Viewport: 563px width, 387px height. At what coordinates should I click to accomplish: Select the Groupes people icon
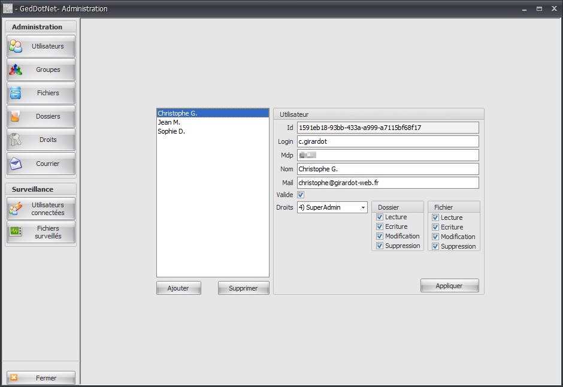tap(16, 69)
